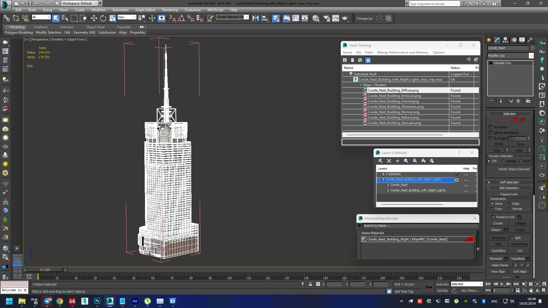Click the Grow selection button
The image size is (548, 308).
click(x=521, y=144)
